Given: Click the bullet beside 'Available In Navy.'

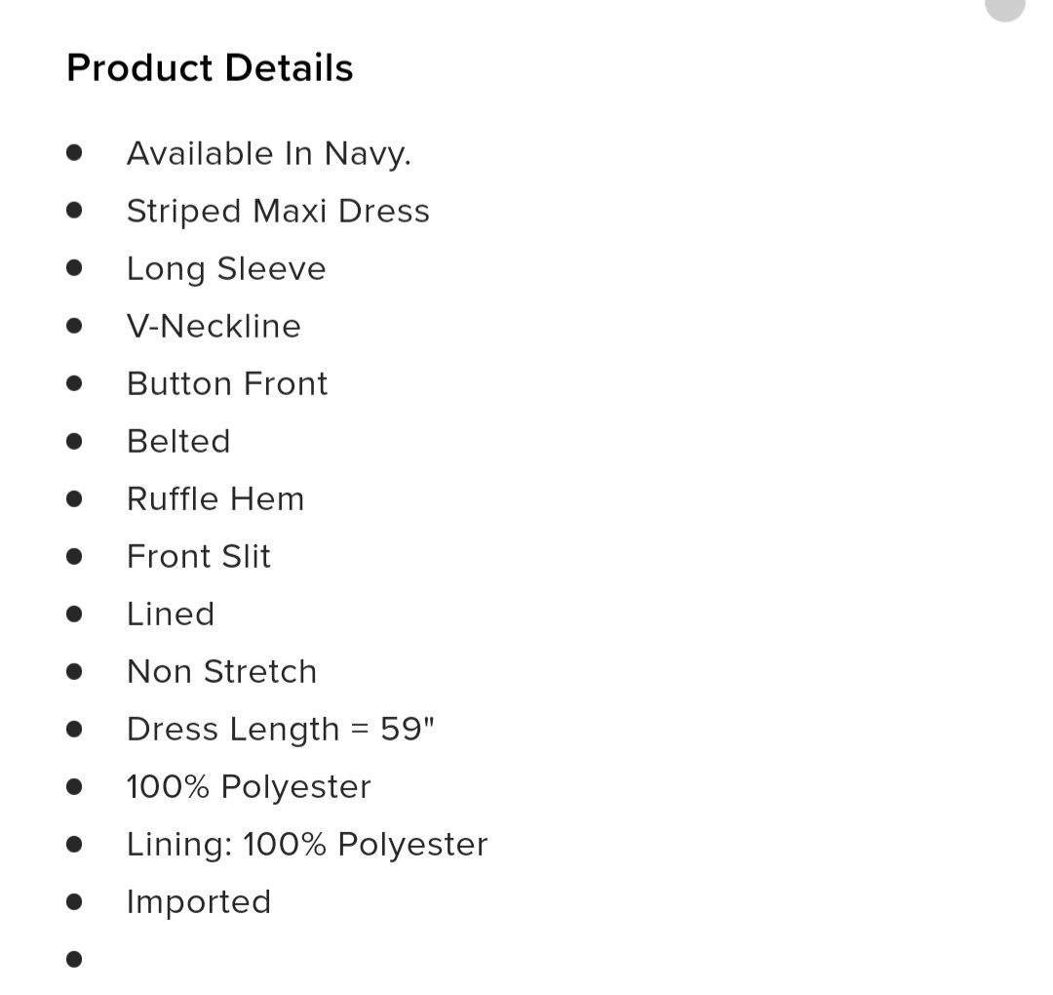Looking at the screenshot, I should tap(74, 153).
